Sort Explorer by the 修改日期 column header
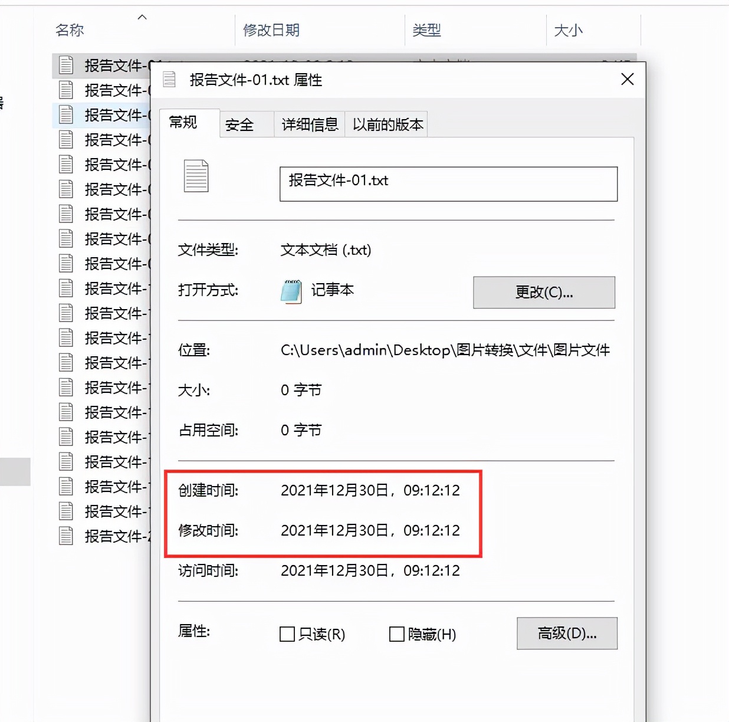 tap(271, 30)
